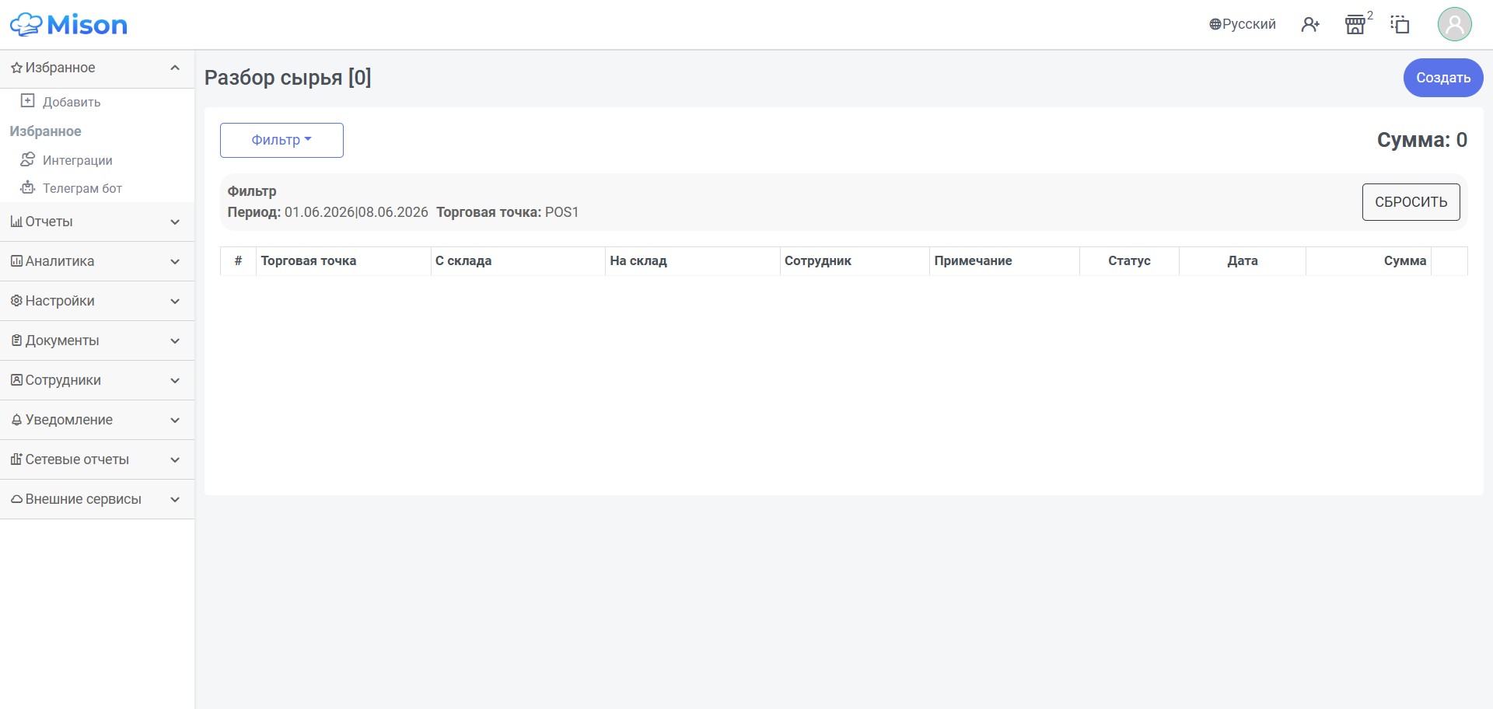The height and width of the screenshot is (709, 1493).
Task: Click the СБРОСИТЬ filter button
Action: 1411,202
